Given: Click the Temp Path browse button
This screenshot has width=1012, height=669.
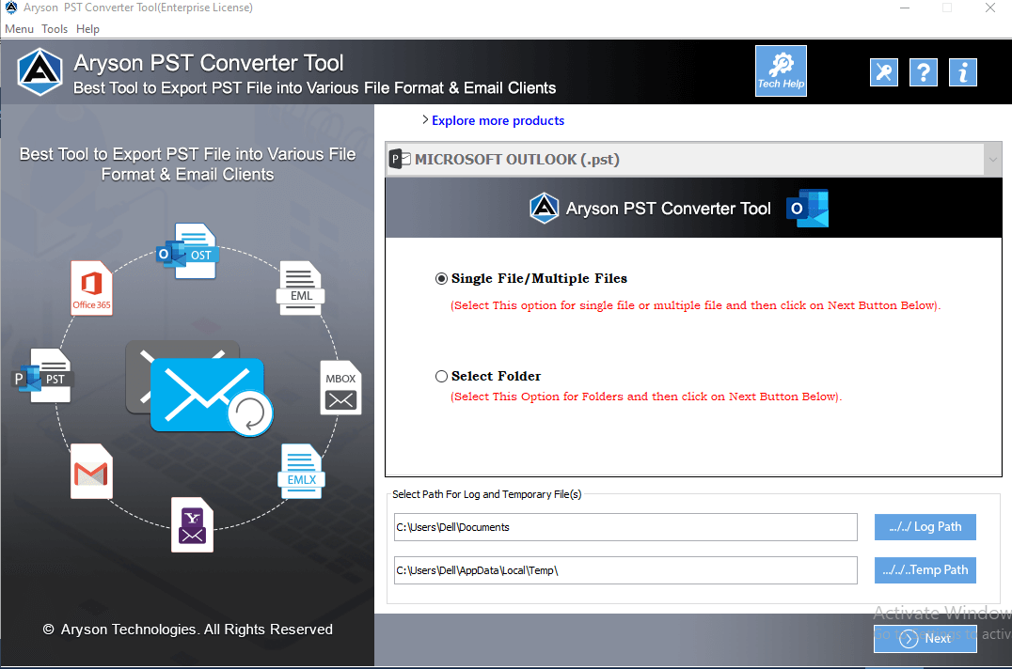Looking at the screenshot, I should (x=925, y=569).
